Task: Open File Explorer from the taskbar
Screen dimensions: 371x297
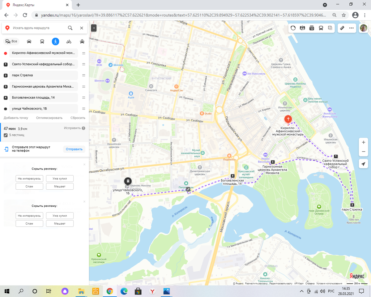Action: click(81, 291)
